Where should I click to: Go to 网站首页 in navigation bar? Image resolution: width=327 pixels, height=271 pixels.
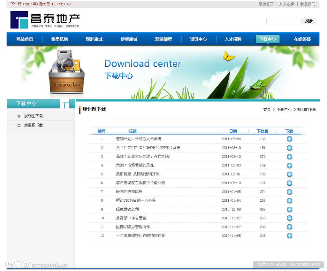[x=25, y=39]
